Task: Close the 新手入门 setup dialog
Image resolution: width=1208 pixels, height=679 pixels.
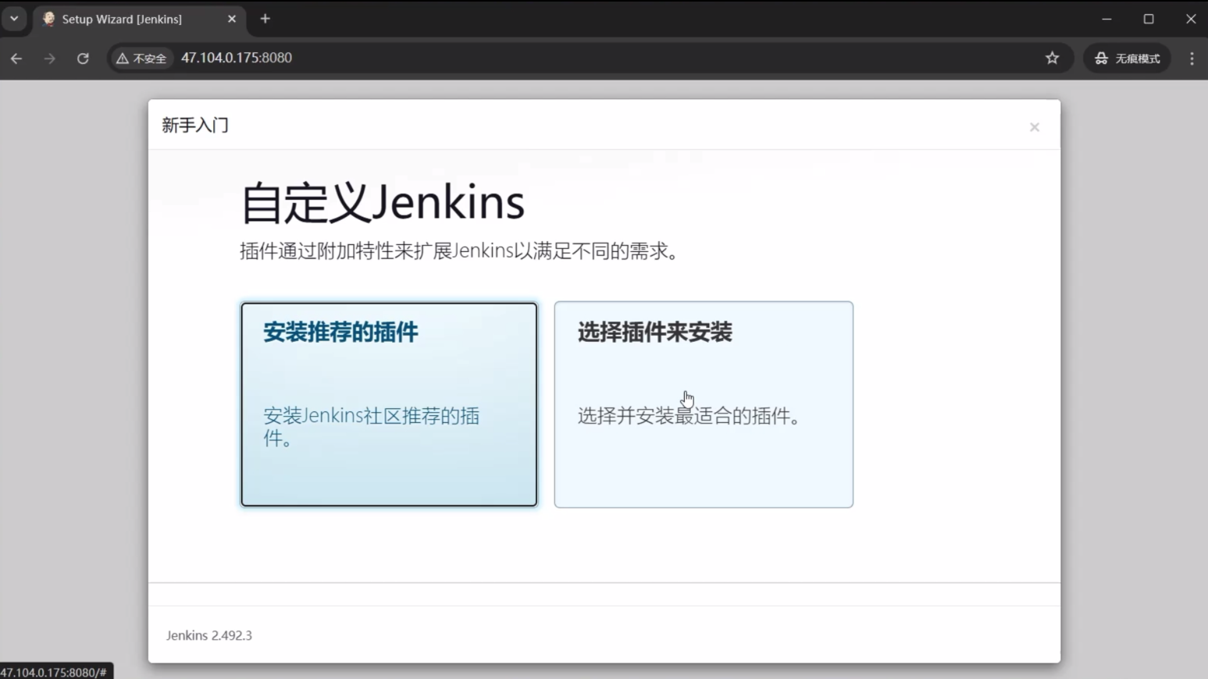Action: coord(1035,127)
